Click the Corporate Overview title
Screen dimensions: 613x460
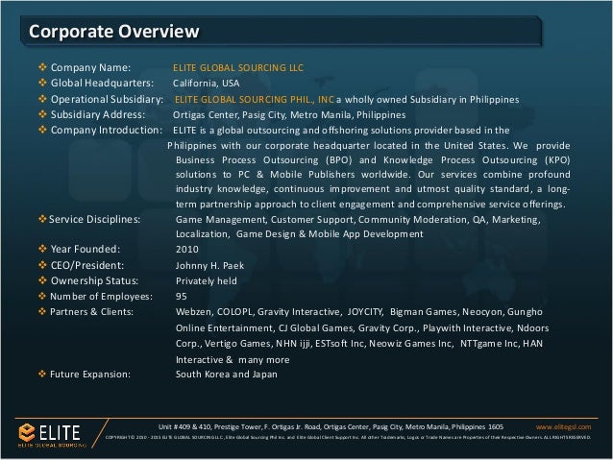(x=113, y=32)
